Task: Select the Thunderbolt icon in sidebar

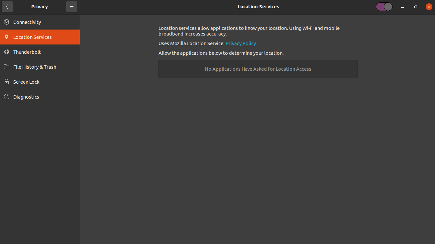Action: pos(6,52)
